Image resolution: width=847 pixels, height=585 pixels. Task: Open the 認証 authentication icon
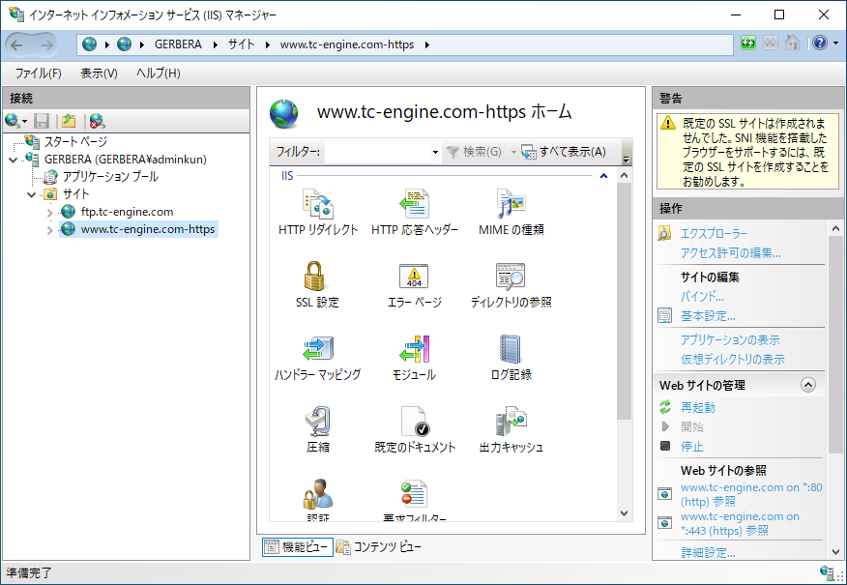coord(318,494)
